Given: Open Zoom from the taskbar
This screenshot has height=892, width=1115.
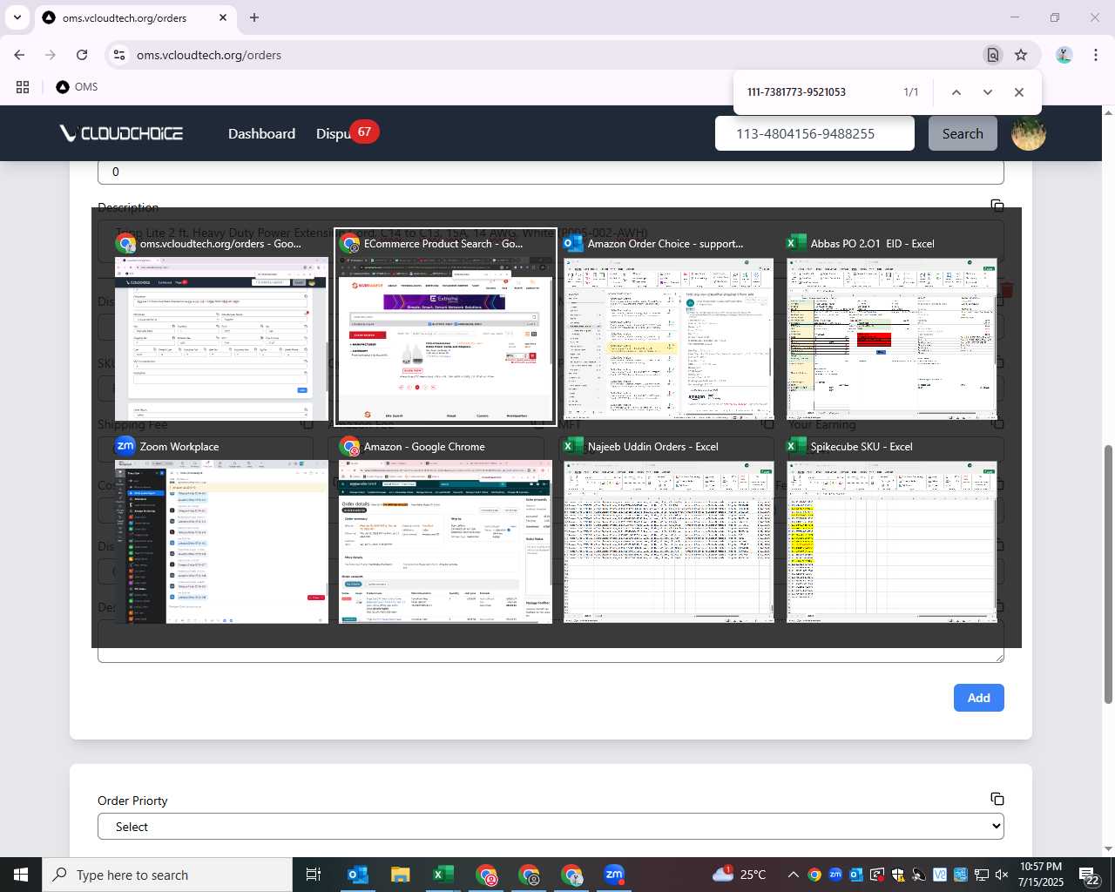Looking at the screenshot, I should 614,875.
